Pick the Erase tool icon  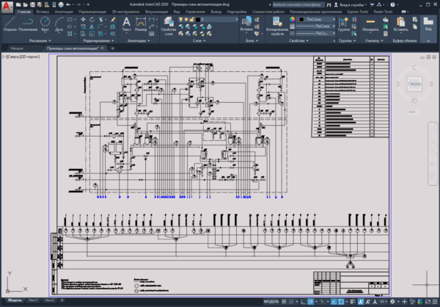(113, 19)
